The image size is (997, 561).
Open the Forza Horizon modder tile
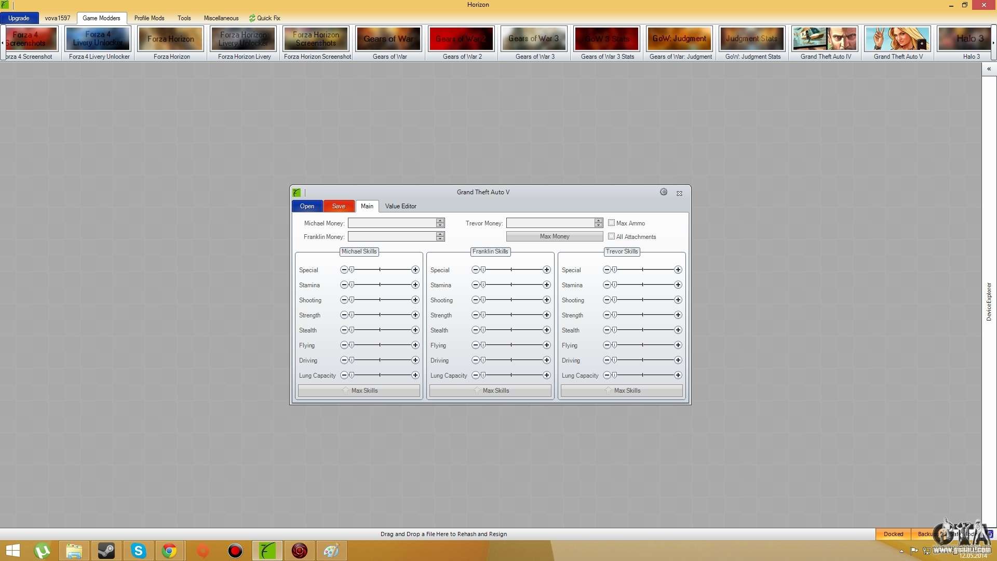[171, 43]
